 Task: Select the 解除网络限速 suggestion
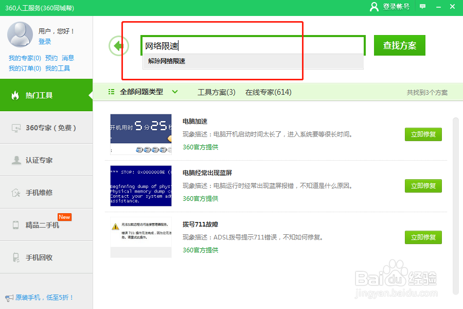253,61
